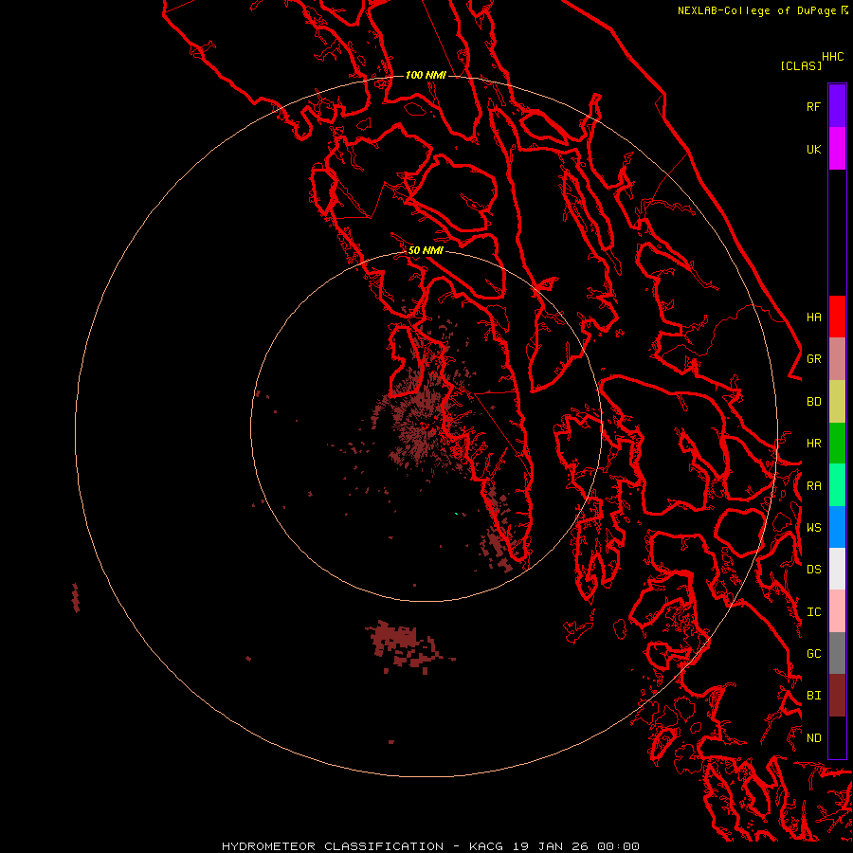Image resolution: width=853 pixels, height=853 pixels.
Task: Click the ND black legend swatch
Action: (837, 737)
